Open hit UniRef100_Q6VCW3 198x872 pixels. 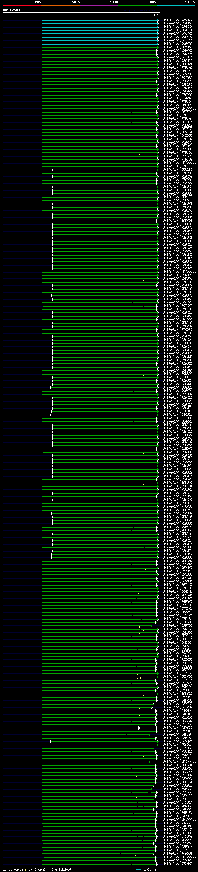coord(177,75)
